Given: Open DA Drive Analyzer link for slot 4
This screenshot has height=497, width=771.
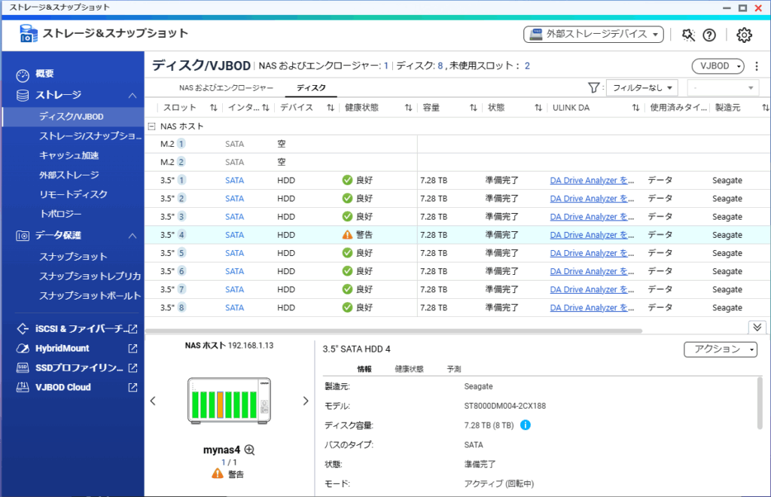Looking at the screenshot, I should (x=592, y=235).
